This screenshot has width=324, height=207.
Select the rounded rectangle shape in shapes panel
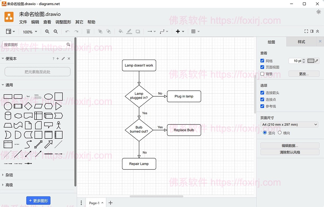(18, 96)
